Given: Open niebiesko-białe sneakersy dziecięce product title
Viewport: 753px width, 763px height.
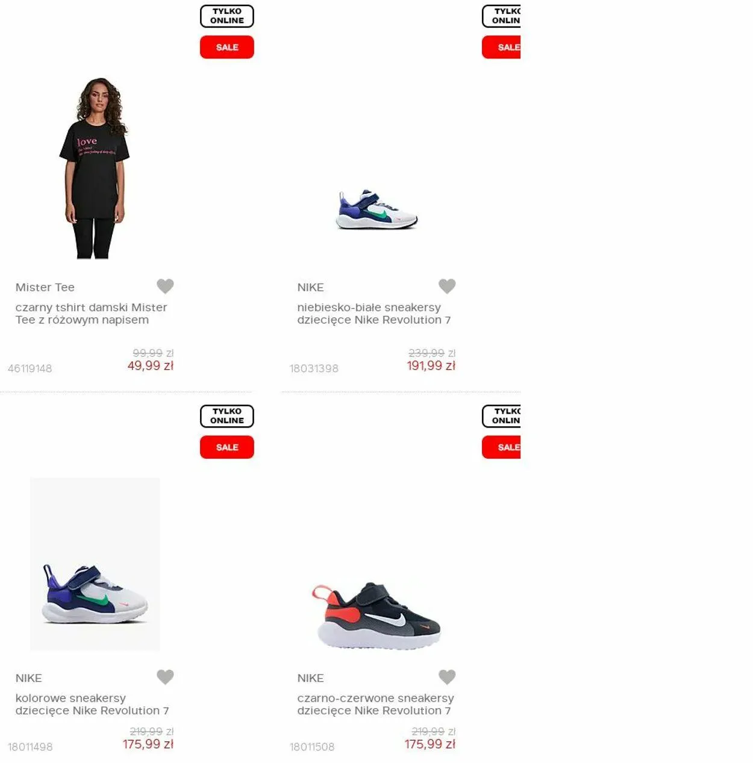Looking at the screenshot, I should tap(374, 314).
